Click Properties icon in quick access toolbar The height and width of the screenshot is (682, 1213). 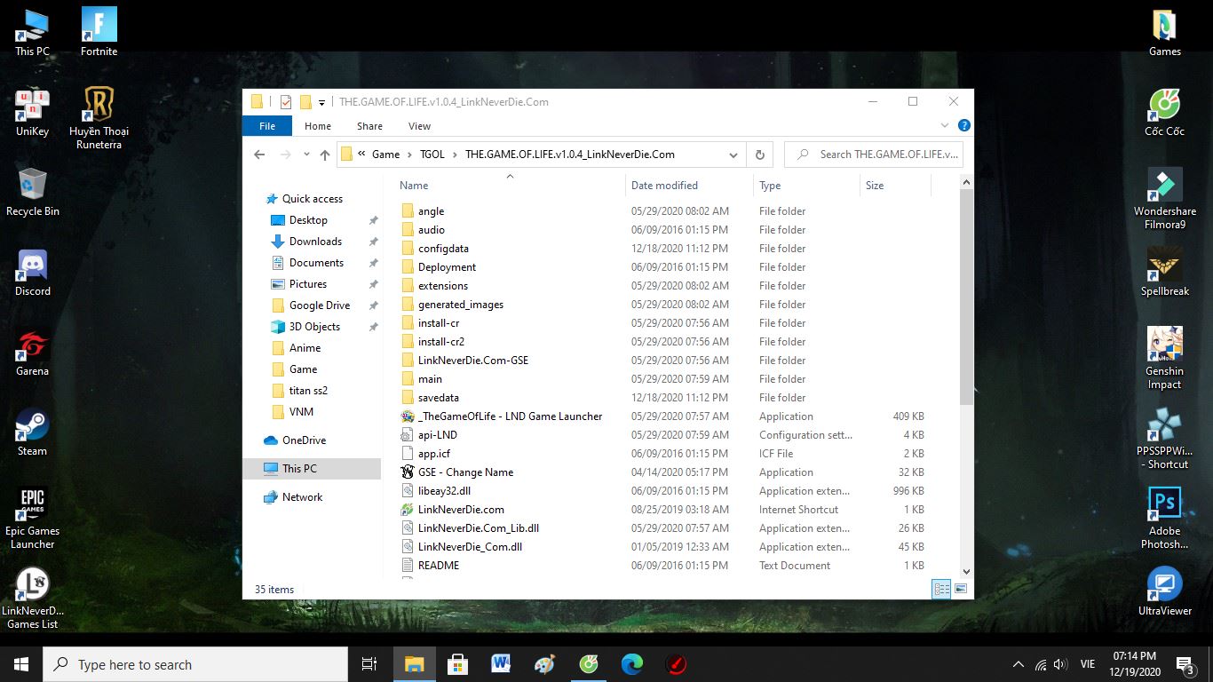(x=286, y=102)
